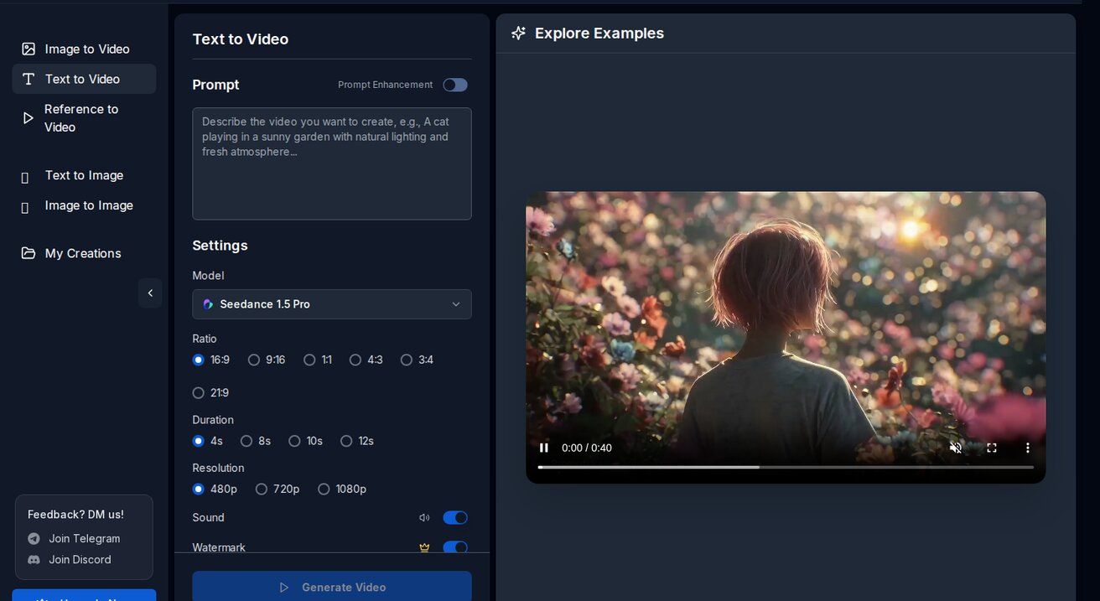This screenshot has width=1100, height=601.
Task: Click the video progress bar
Action: pos(786,466)
